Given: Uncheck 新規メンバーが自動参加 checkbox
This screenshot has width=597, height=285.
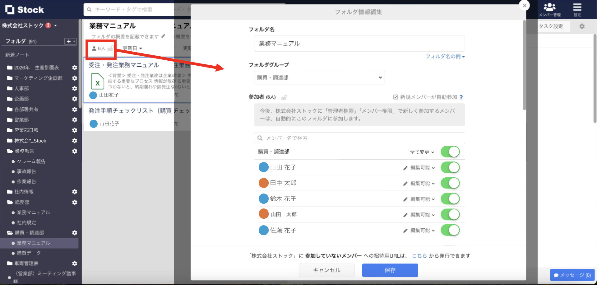Looking at the screenshot, I should pos(395,97).
